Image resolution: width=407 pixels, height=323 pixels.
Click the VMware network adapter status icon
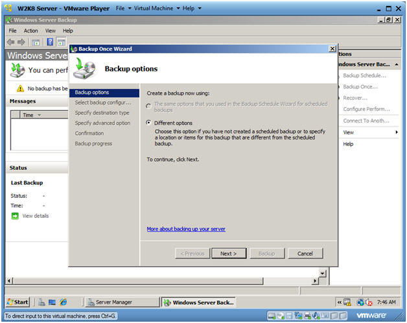click(299, 316)
